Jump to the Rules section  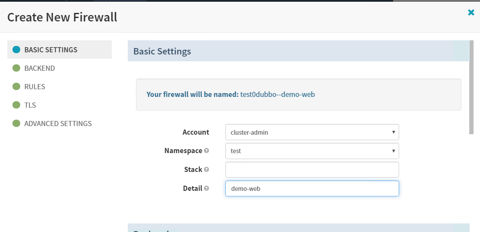coord(35,87)
